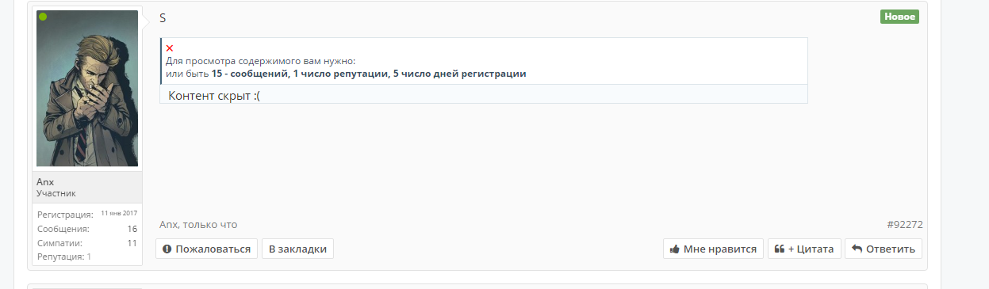Image resolution: width=989 pixels, height=289 pixels.
Task: Click the reply arrow icon on Ответить
Action: [857, 249]
